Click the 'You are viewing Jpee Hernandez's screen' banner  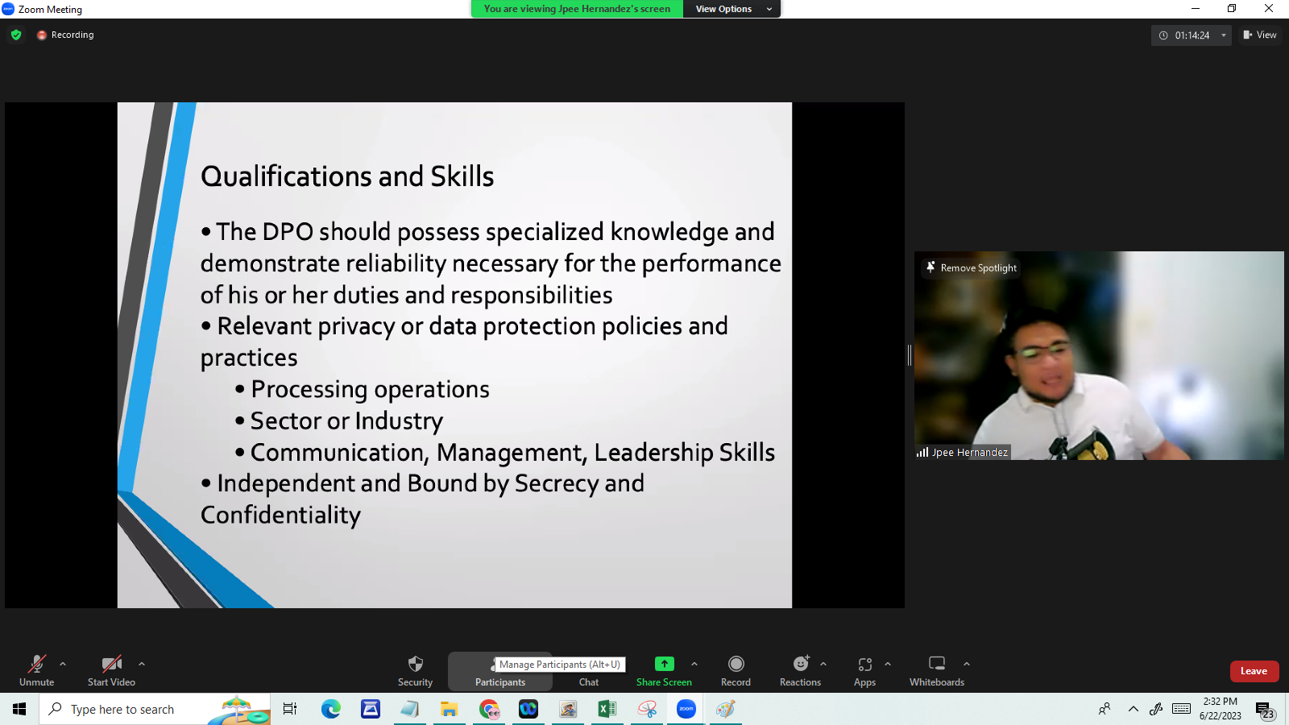[577, 9]
